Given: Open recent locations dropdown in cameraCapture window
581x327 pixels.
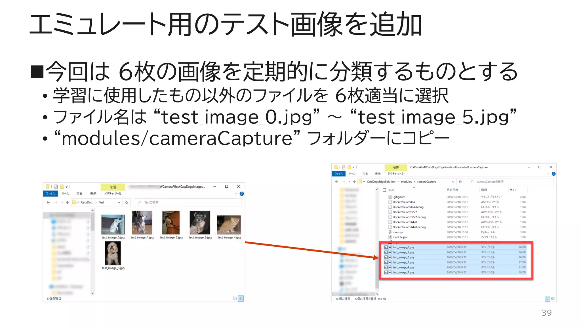Looking at the screenshot, I should 350,182.
